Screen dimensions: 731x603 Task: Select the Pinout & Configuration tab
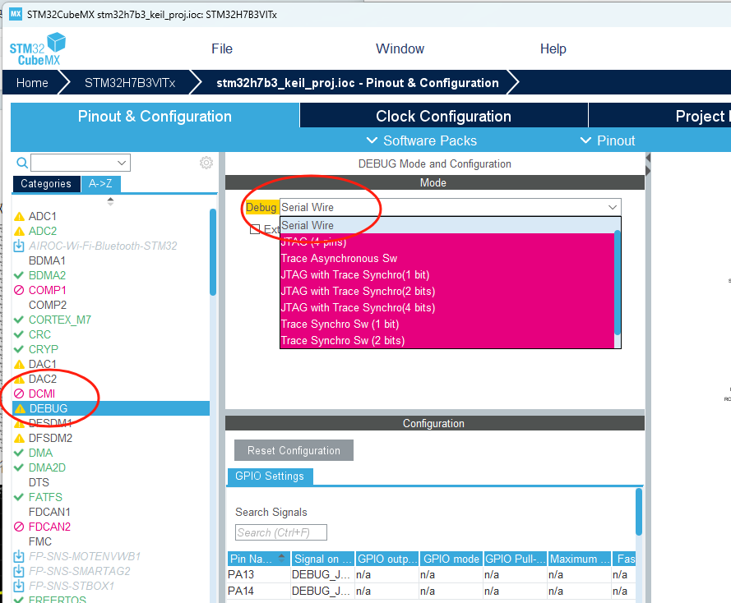(x=155, y=116)
